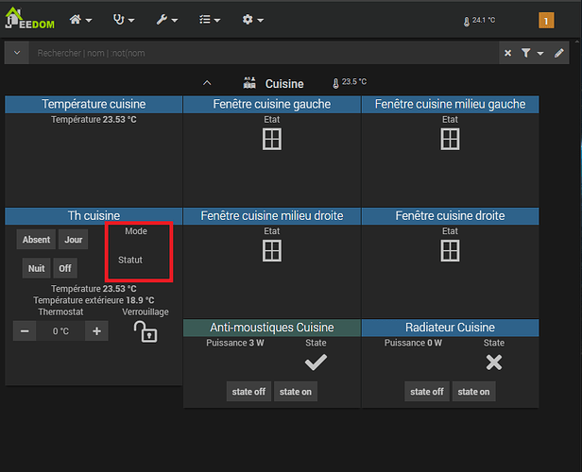
Task: Open the Radiateur Cuisine tile header
Action: (450, 328)
